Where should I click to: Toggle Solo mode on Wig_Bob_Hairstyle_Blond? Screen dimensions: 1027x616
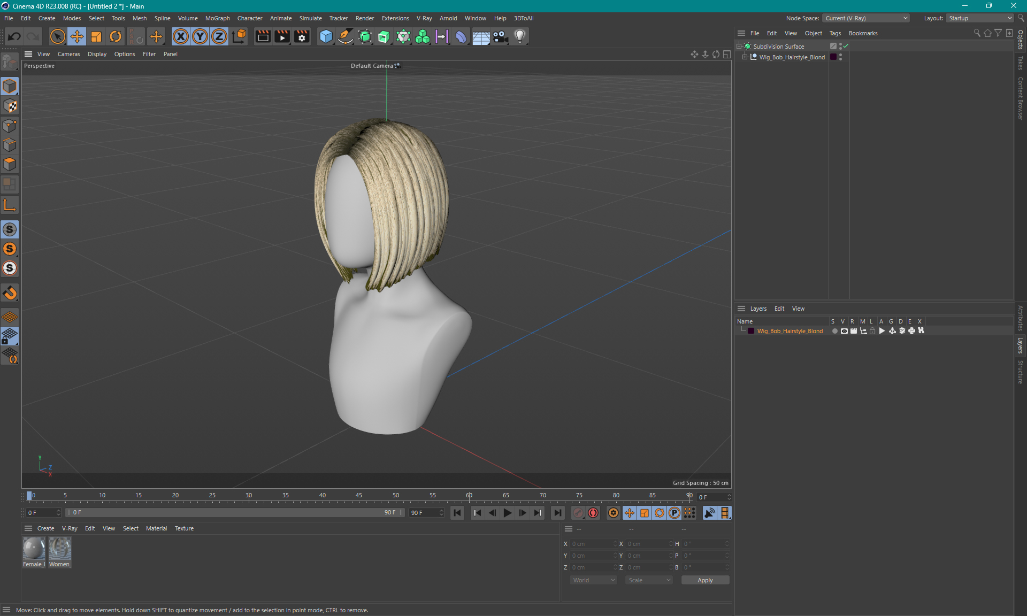pyautogui.click(x=834, y=331)
